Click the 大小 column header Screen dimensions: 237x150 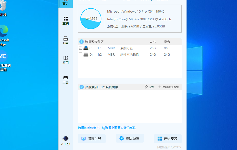click(x=152, y=42)
